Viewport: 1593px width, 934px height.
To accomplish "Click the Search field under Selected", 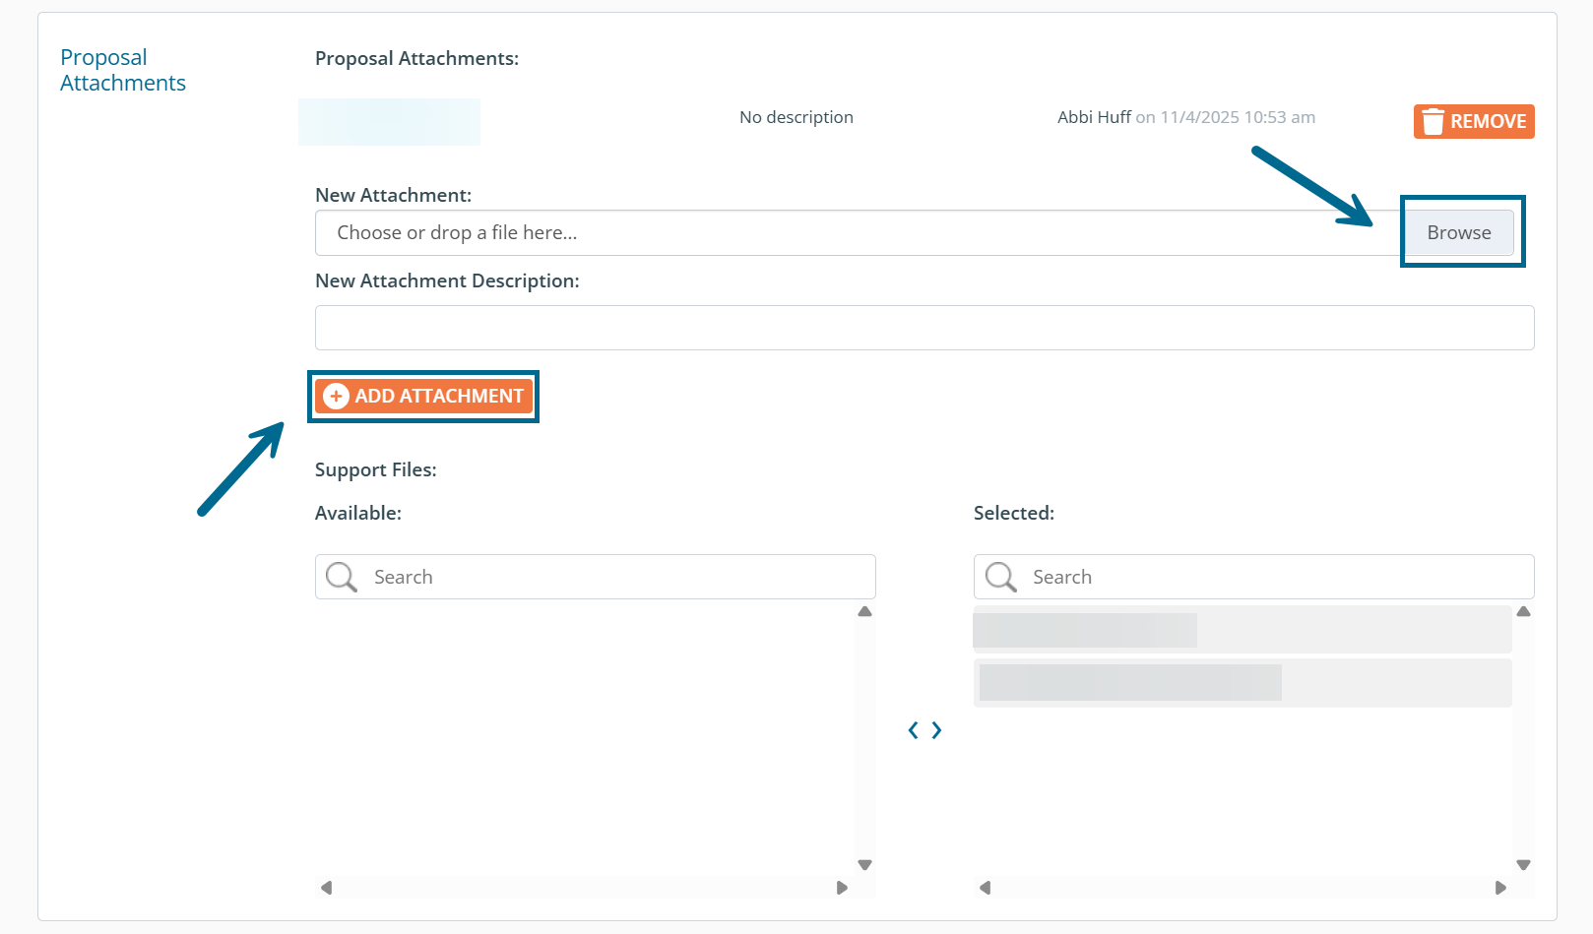I will 1270,577.
